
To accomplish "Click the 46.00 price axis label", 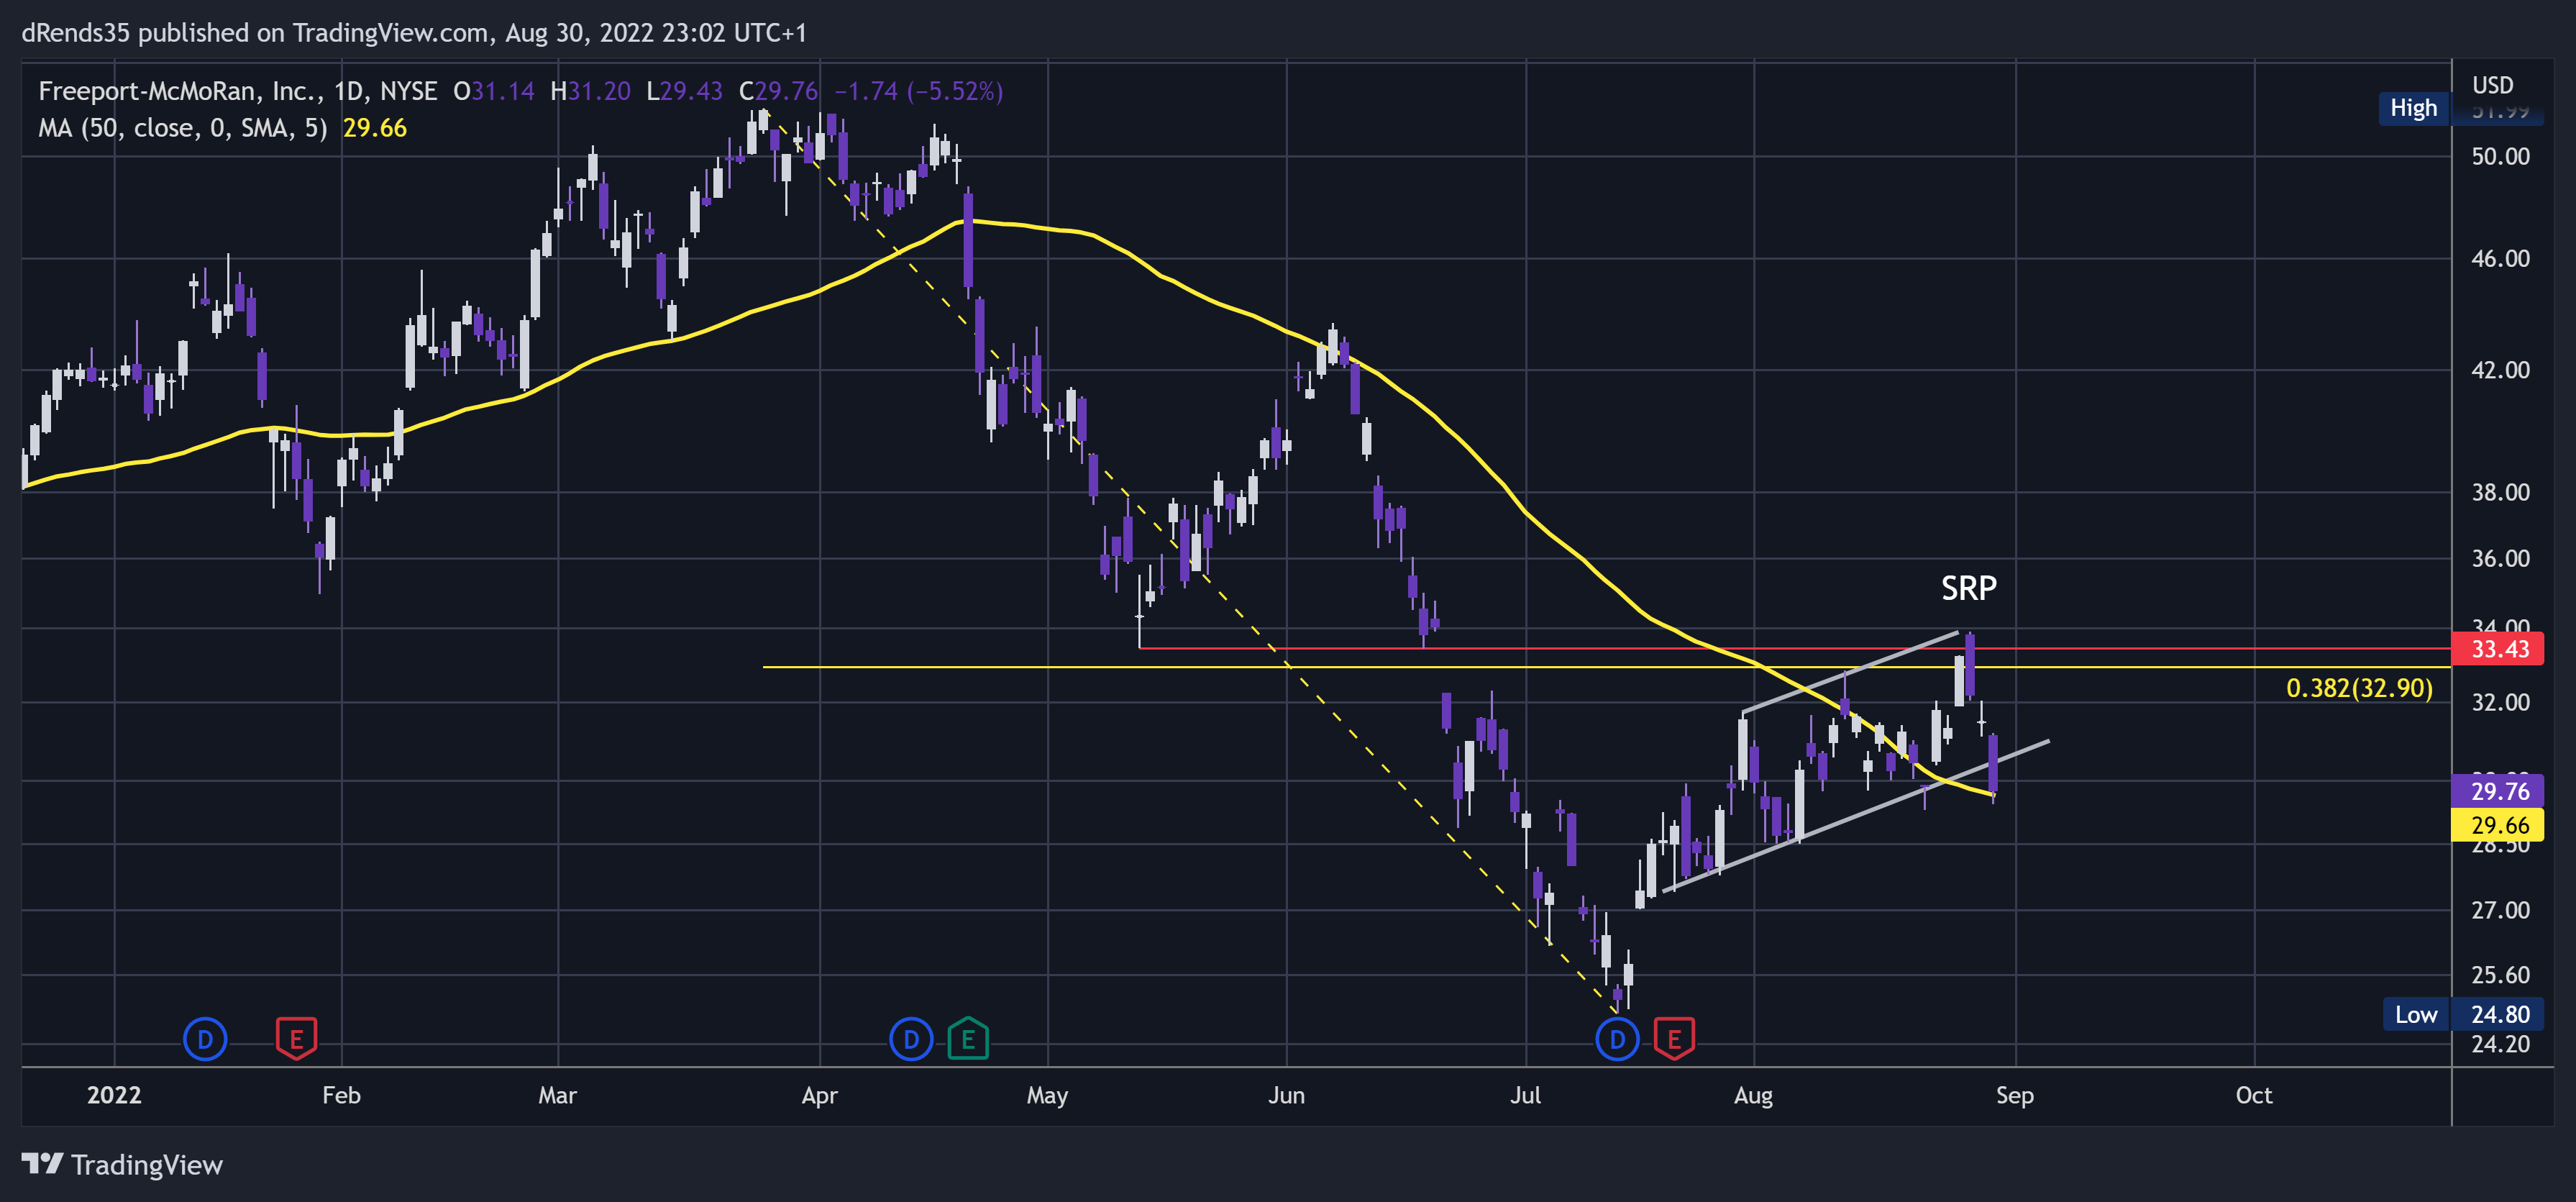I will (2500, 259).
